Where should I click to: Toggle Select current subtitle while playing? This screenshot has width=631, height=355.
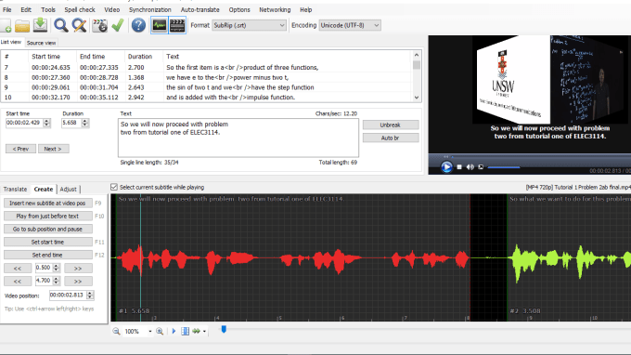(114, 187)
